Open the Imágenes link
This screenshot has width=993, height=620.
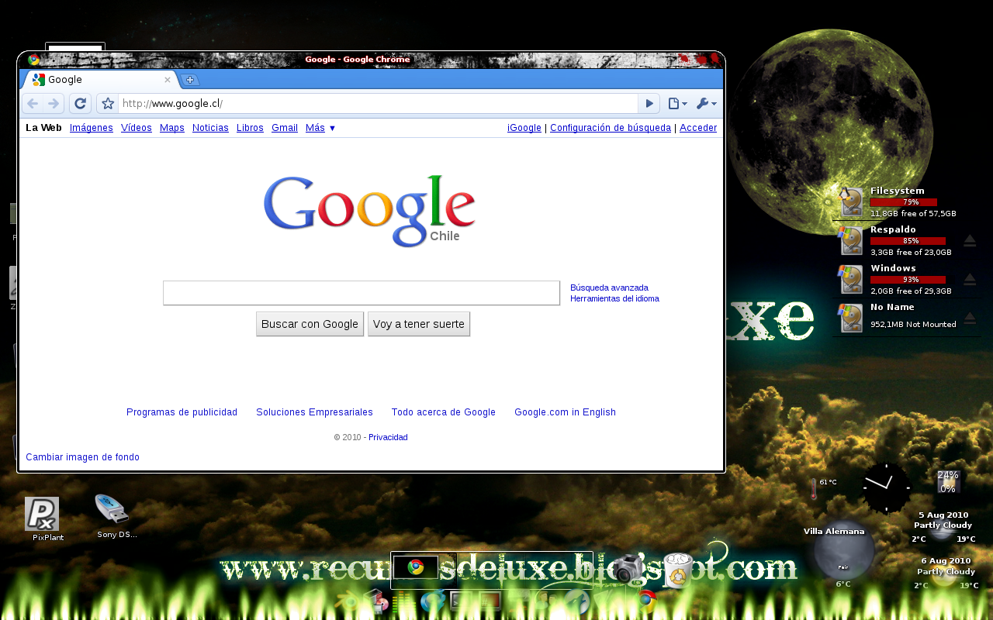click(x=92, y=128)
